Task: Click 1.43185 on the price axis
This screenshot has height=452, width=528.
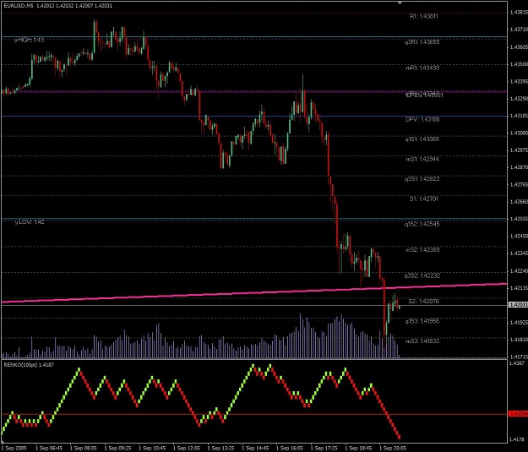Action: coord(519,116)
